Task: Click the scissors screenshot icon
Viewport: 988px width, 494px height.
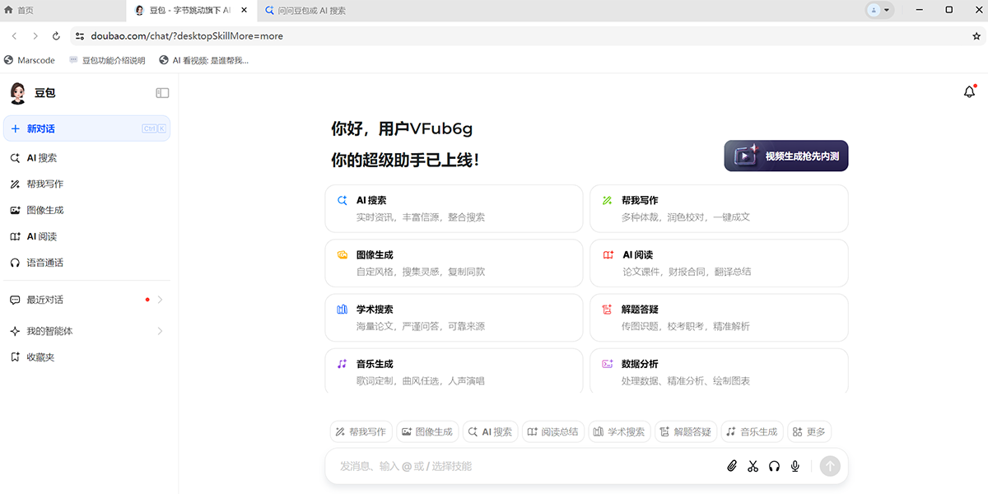Action: [753, 466]
